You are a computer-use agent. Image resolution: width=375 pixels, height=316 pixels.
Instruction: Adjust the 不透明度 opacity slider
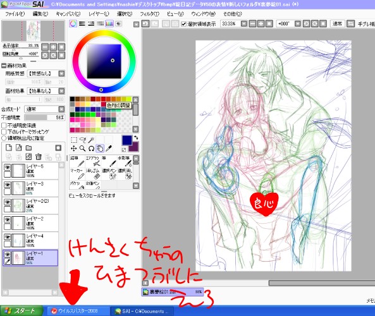point(44,118)
